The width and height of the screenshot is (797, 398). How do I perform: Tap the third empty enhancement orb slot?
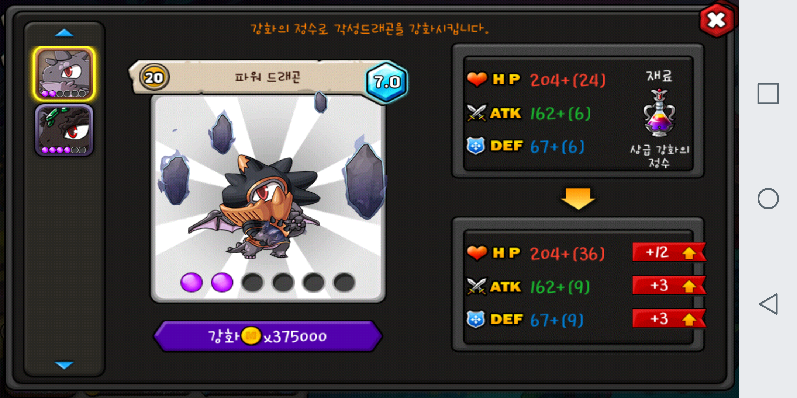253,283
